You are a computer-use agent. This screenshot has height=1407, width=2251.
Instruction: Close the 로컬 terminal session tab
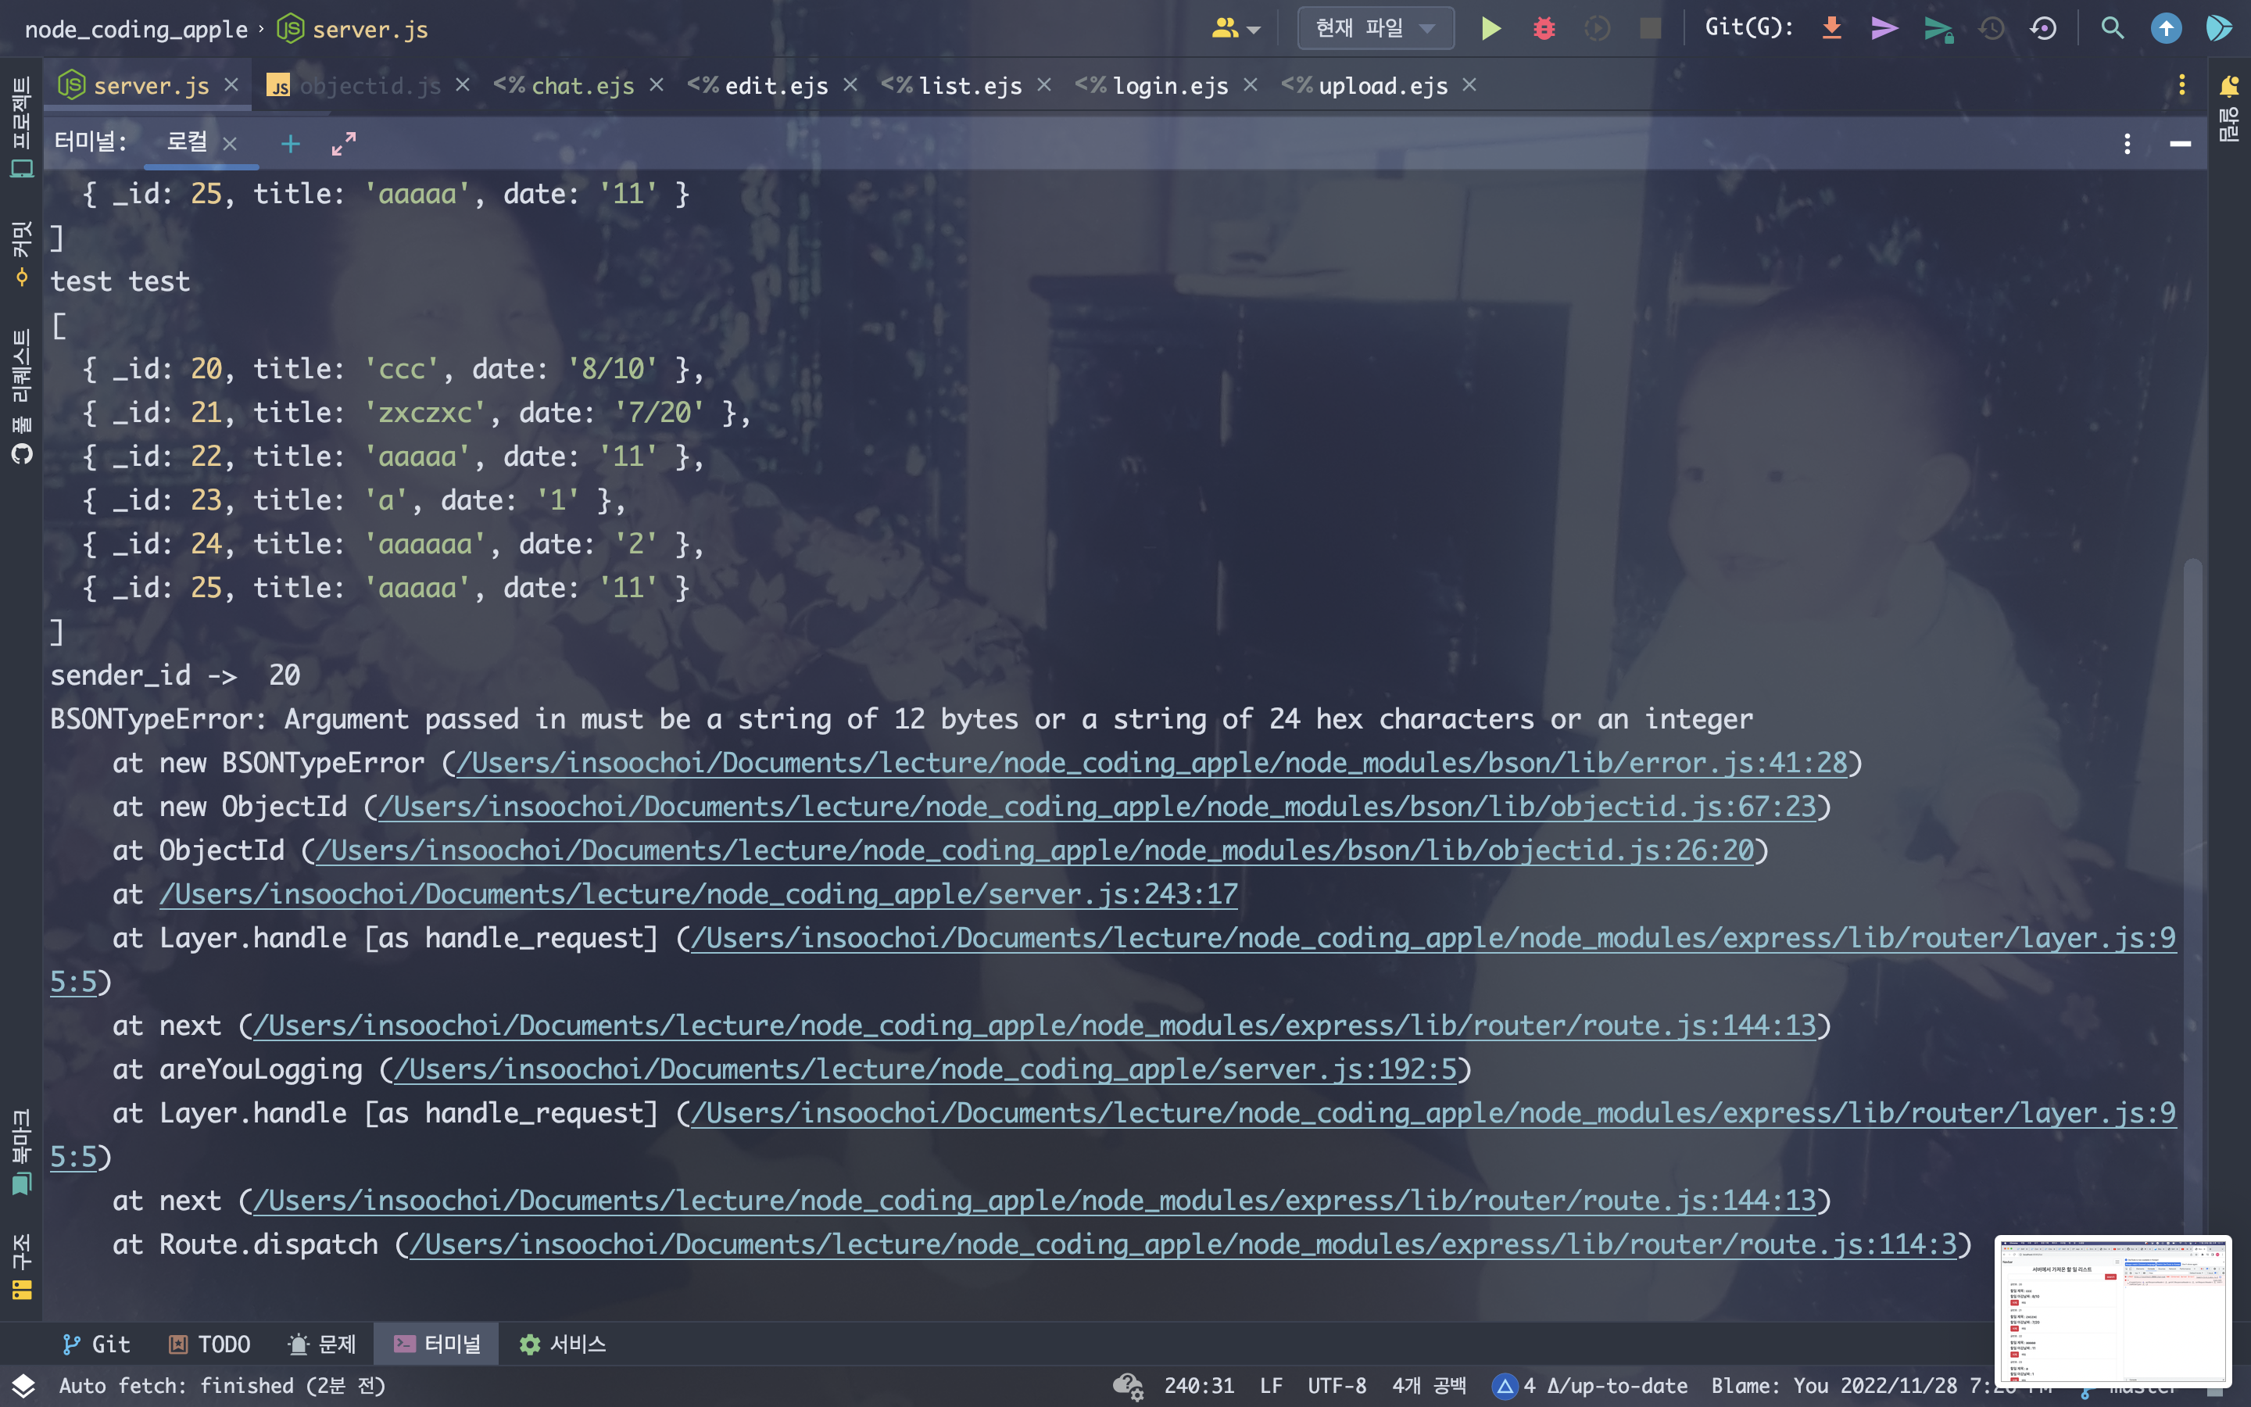coord(230,143)
